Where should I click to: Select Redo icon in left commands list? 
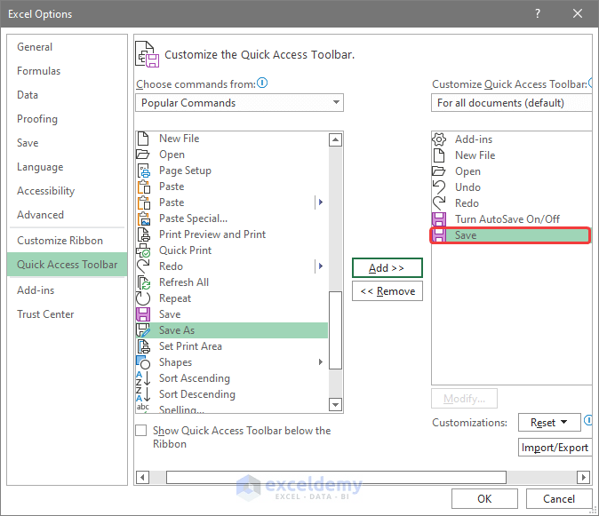coord(143,266)
